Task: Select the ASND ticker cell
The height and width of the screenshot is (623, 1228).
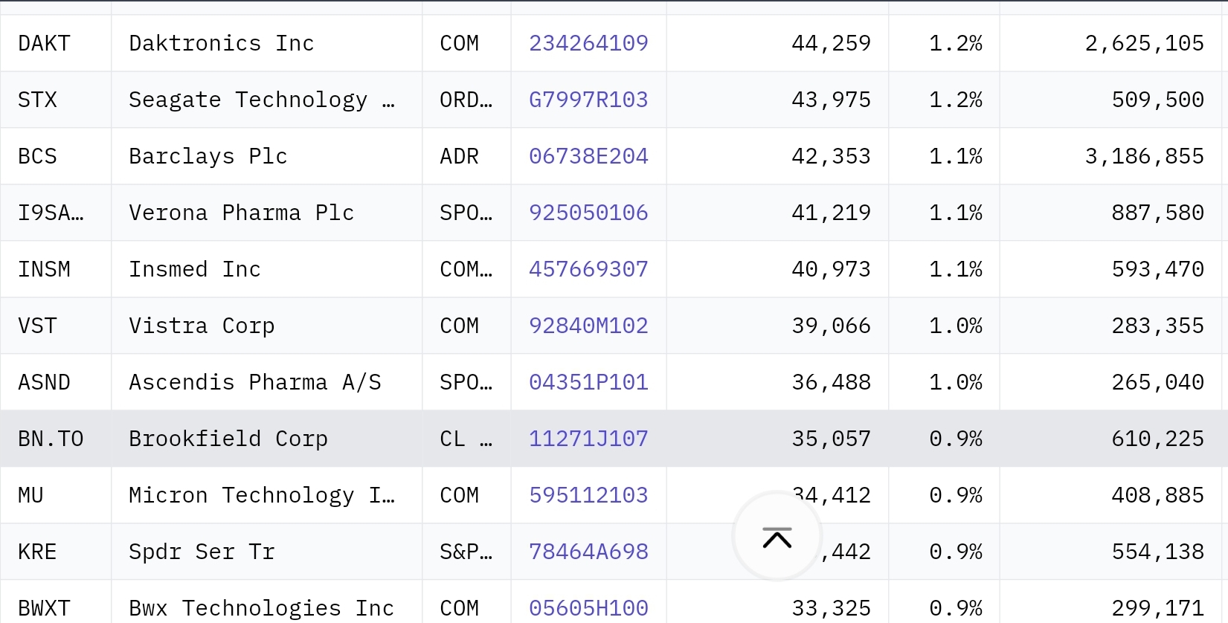Action: (x=56, y=382)
